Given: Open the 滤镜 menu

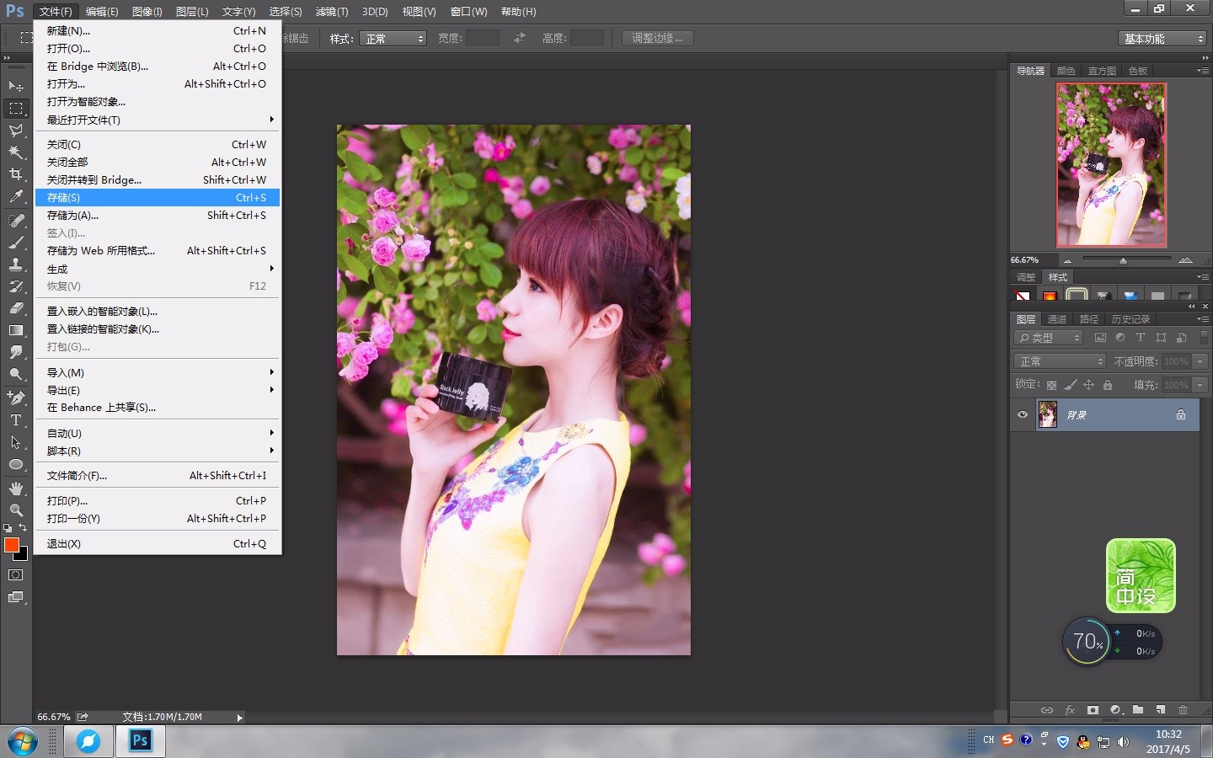Looking at the screenshot, I should [331, 12].
